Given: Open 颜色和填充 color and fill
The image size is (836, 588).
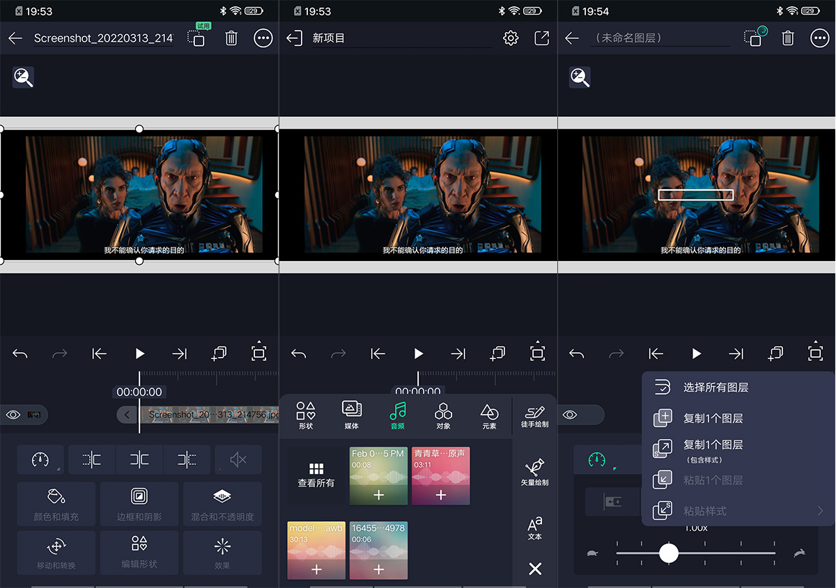Looking at the screenshot, I should 56,504.
